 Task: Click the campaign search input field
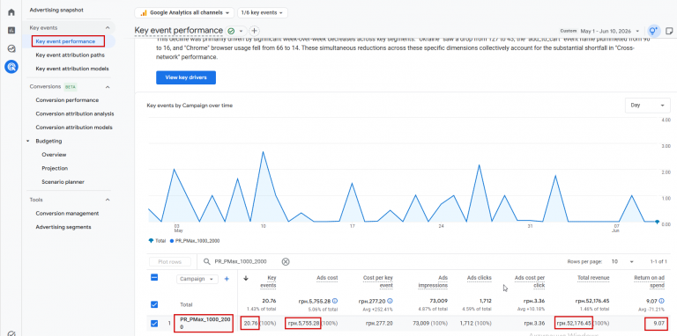pos(242,261)
